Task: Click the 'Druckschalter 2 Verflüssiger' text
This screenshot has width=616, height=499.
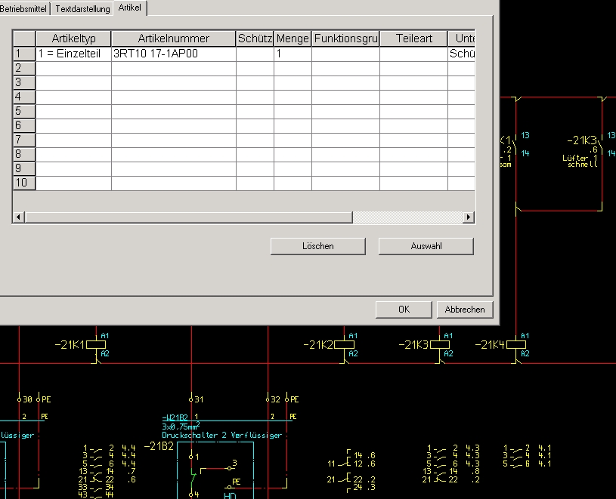Action: click(x=222, y=435)
